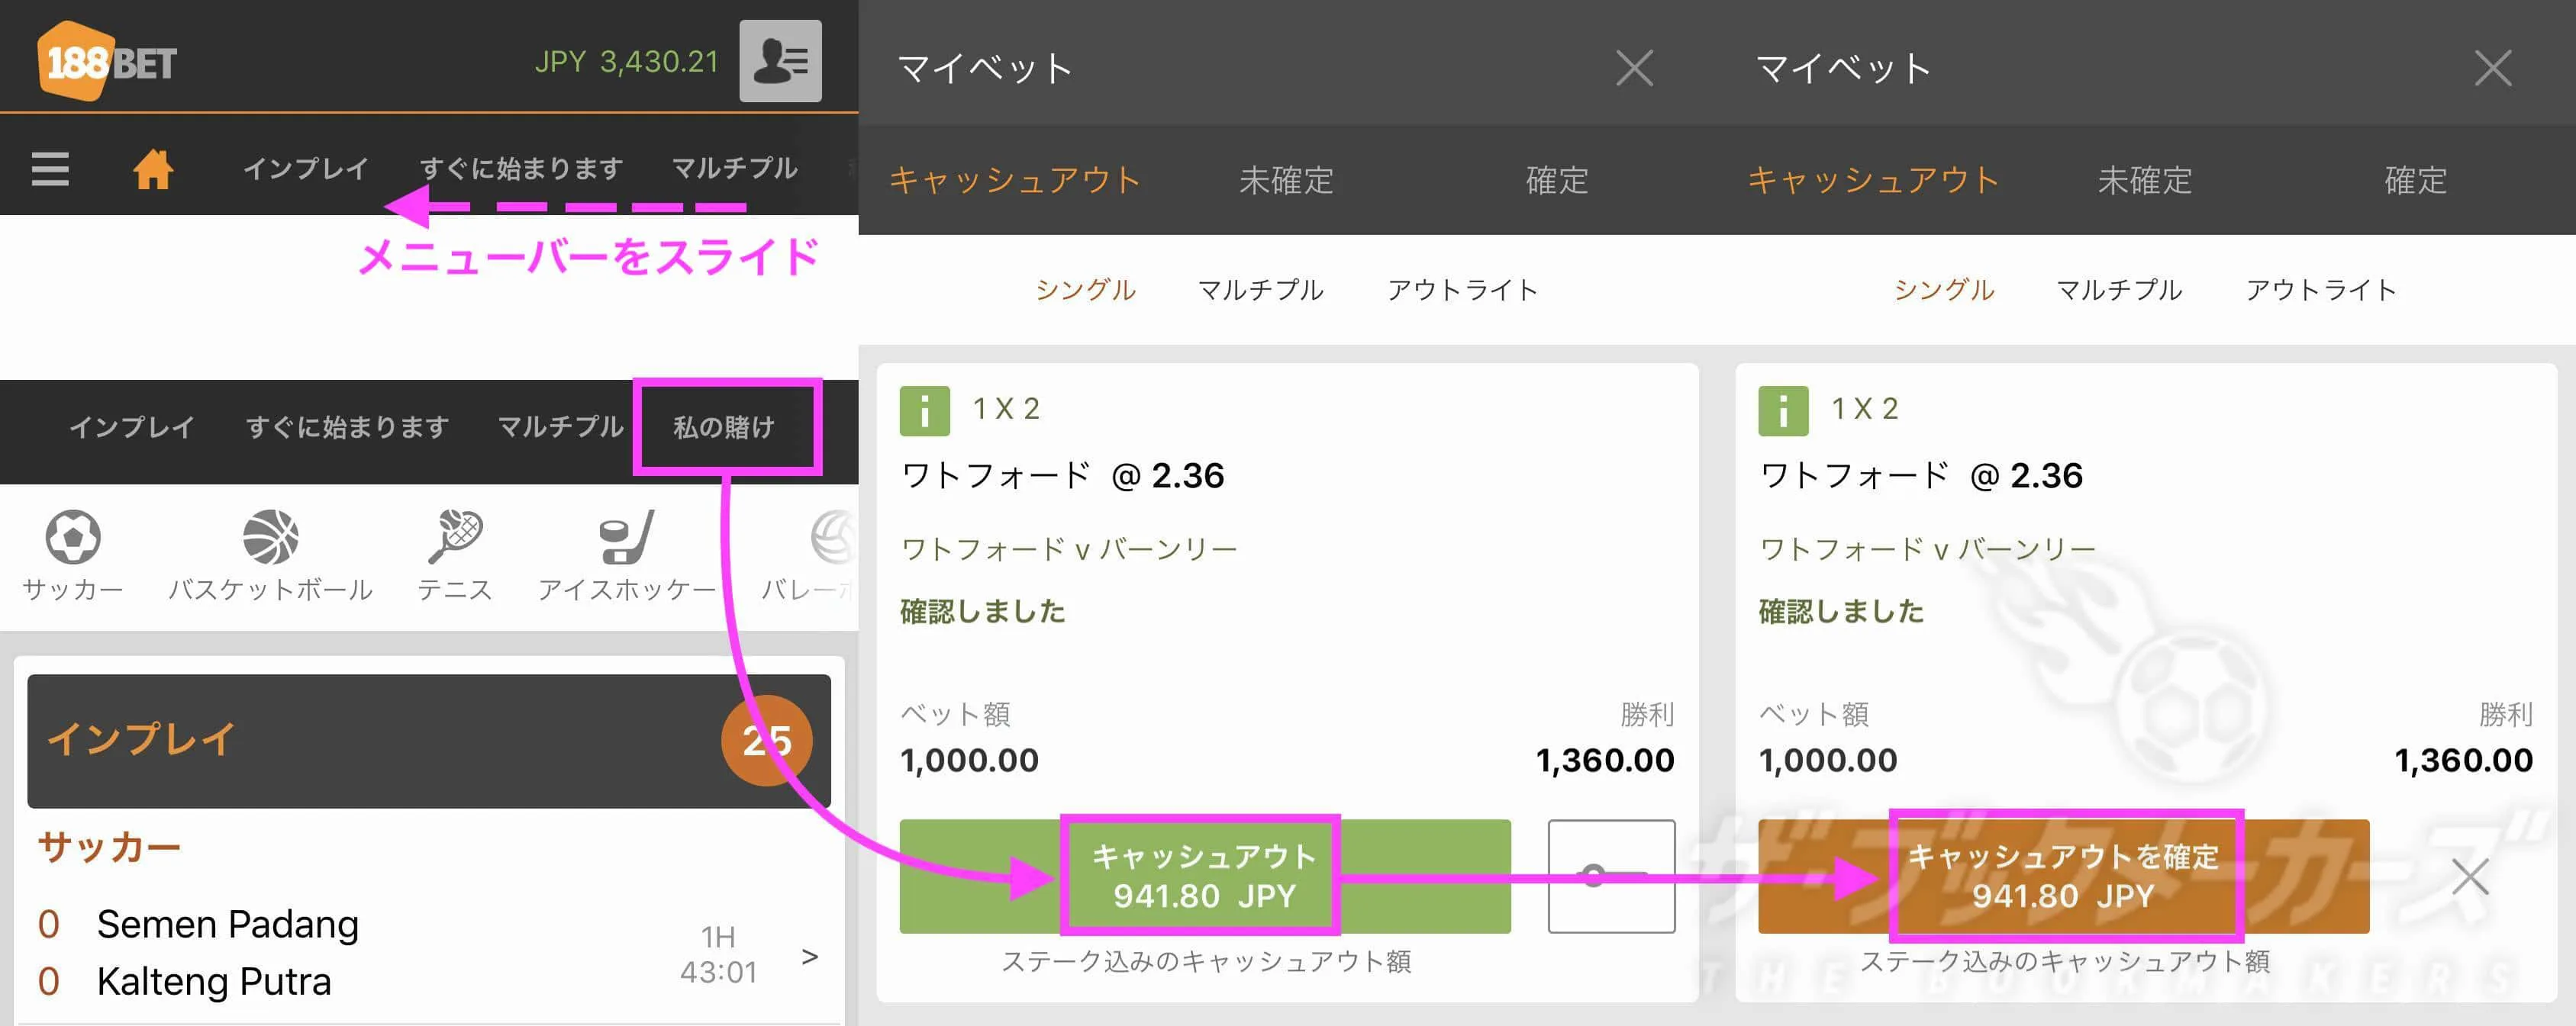
Task: Open the info icon in the middle bet card
Action: click(924, 410)
